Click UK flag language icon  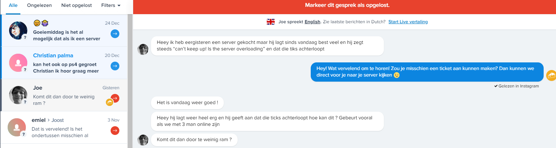(x=271, y=22)
